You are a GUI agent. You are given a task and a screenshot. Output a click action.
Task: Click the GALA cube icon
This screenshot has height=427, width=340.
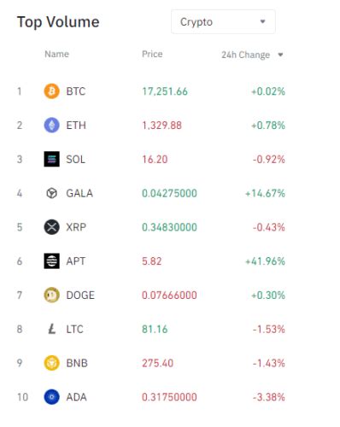point(51,193)
